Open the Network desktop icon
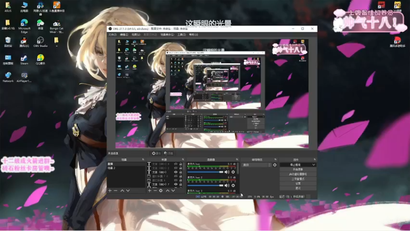410x231 pixels. click(8, 78)
